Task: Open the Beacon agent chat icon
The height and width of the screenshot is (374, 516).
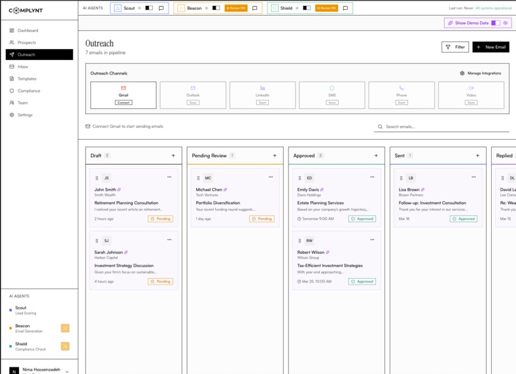Action: pyautogui.click(x=254, y=8)
